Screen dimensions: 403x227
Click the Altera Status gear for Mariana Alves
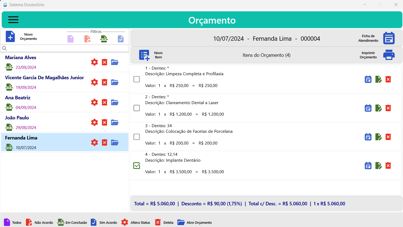coord(94,62)
